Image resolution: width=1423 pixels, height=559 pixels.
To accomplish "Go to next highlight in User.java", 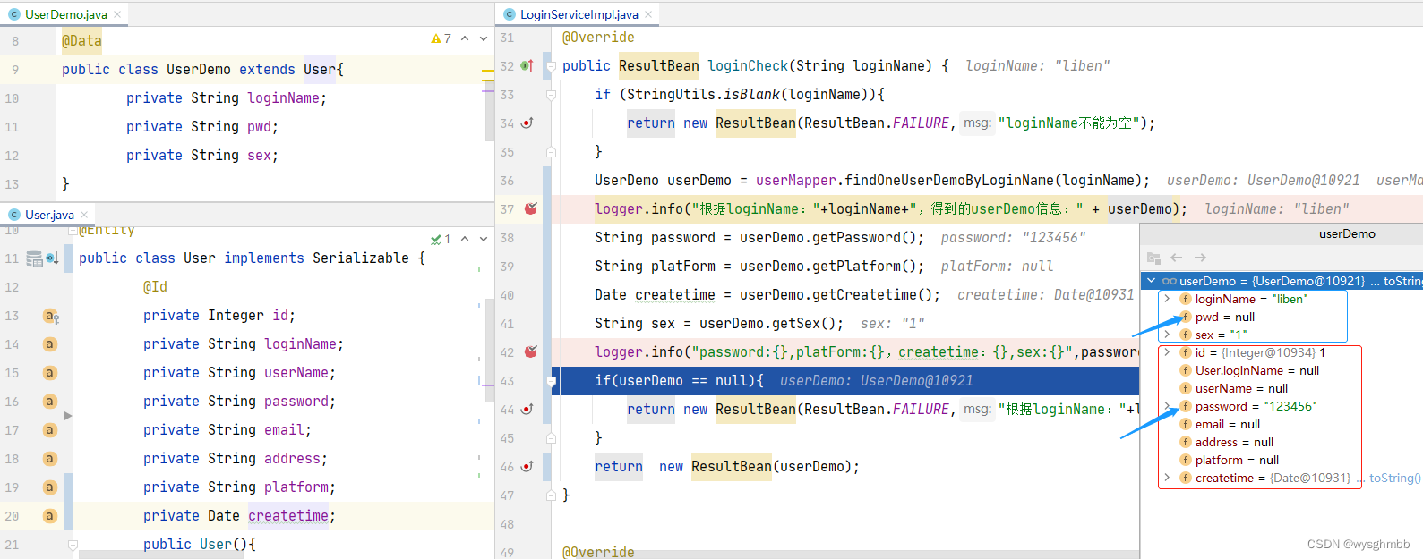I will (484, 239).
